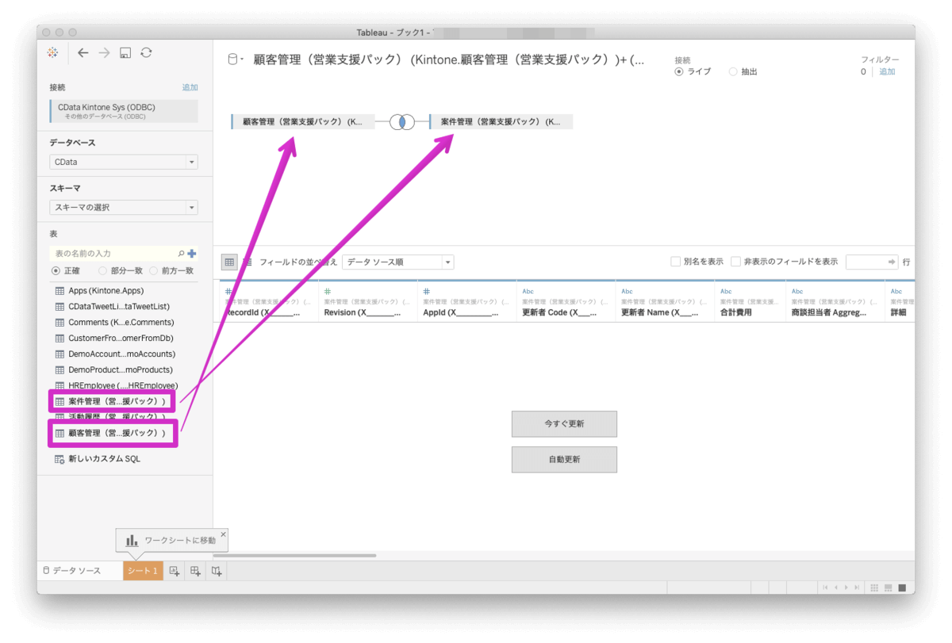This screenshot has width=952, height=643.
Task: Open the データベース CData dropdown
Action: (x=123, y=162)
